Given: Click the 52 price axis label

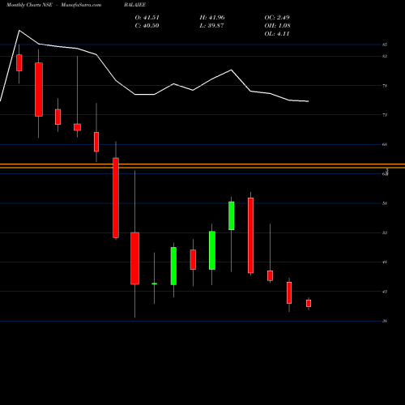Looking at the screenshot, I should click(385, 232).
